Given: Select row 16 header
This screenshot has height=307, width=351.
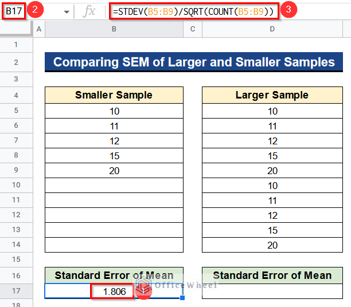Looking at the screenshot, I should point(16,275).
